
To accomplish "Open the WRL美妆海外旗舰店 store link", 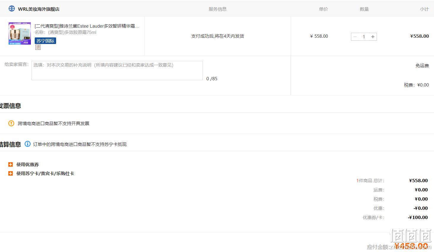I will coord(39,9).
